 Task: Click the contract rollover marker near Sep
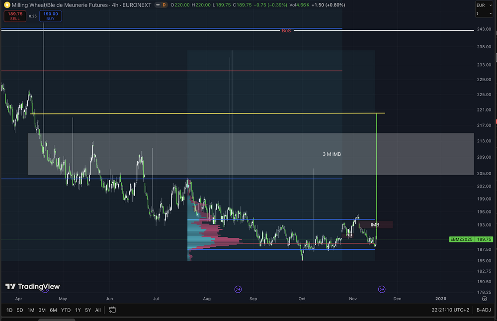pyautogui.click(x=238, y=289)
